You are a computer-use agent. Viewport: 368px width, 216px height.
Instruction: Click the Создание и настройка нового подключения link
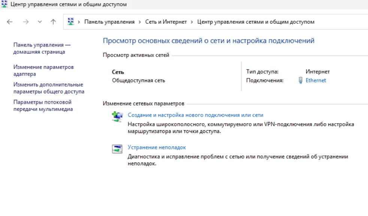[195, 115]
